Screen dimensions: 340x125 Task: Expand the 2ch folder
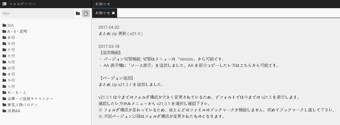pyautogui.click(x=10, y=25)
